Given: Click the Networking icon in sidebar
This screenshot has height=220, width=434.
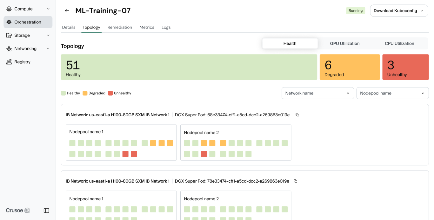Looking at the screenshot, I should pyautogui.click(x=9, y=49).
